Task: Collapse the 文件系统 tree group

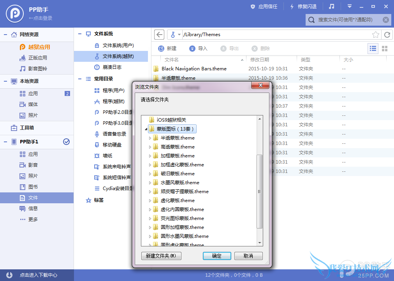Action: click(x=80, y=34)
